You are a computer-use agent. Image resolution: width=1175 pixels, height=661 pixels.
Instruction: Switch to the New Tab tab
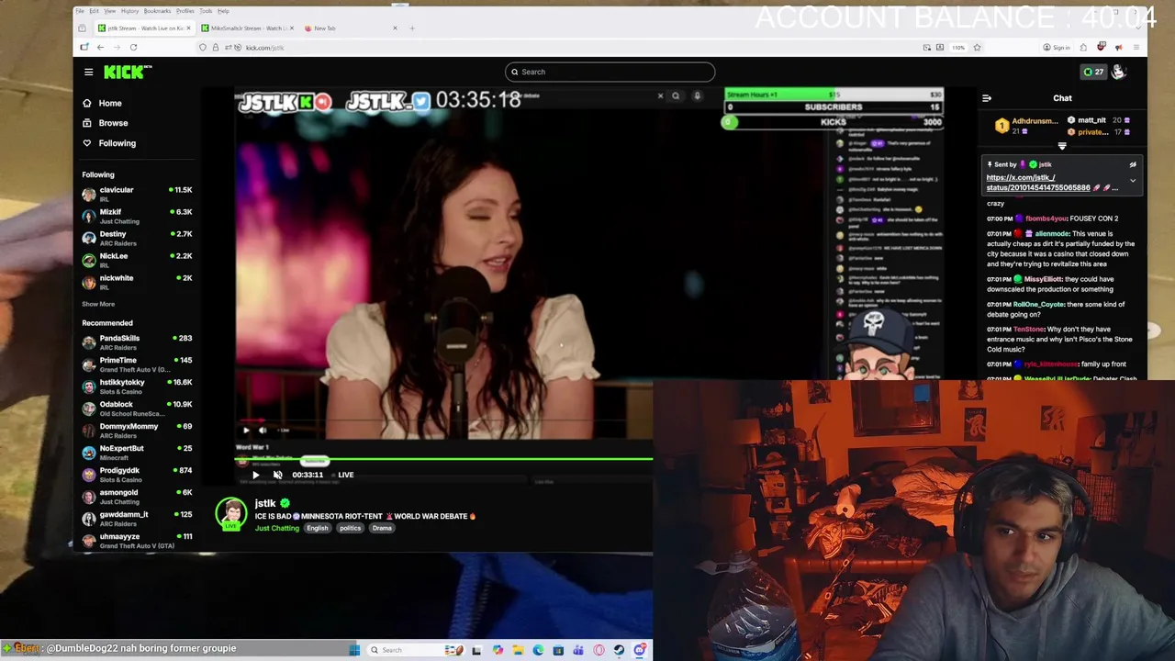coord(351,28)
